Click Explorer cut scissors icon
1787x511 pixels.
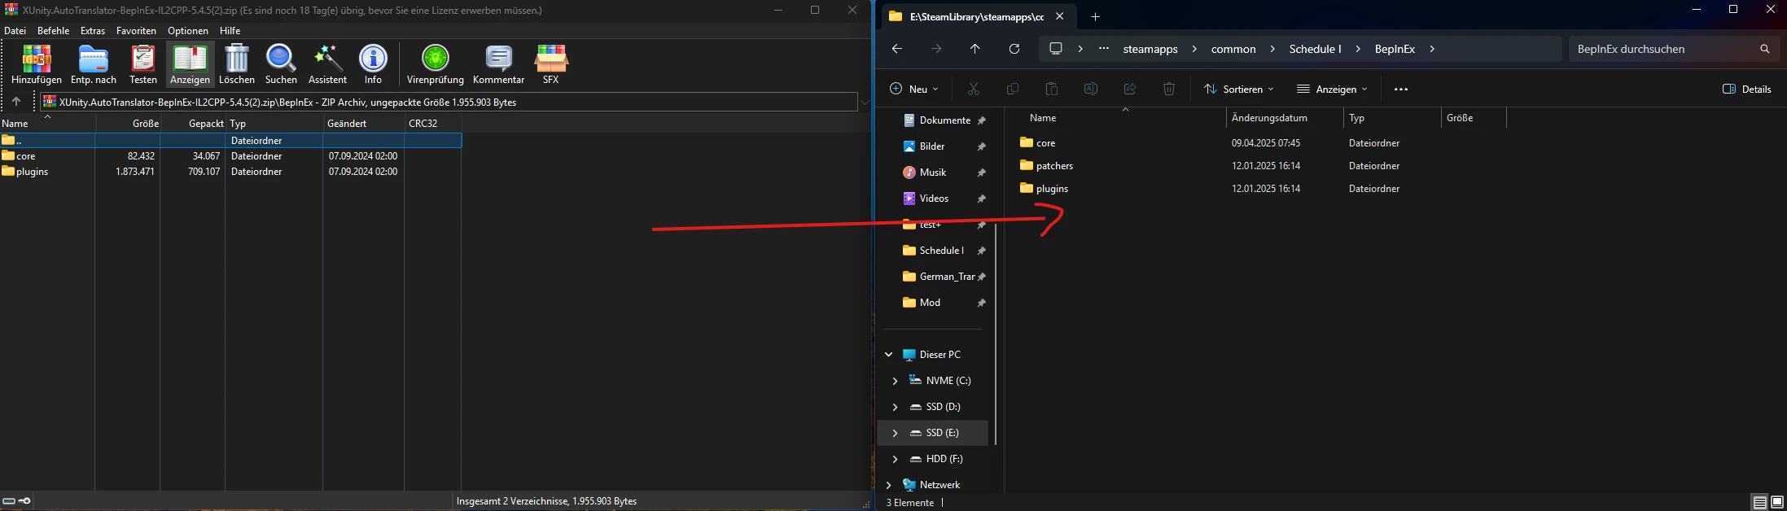tap(974, 89)
